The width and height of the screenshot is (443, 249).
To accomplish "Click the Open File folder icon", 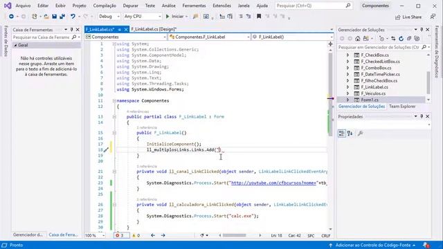I will 46,17.
